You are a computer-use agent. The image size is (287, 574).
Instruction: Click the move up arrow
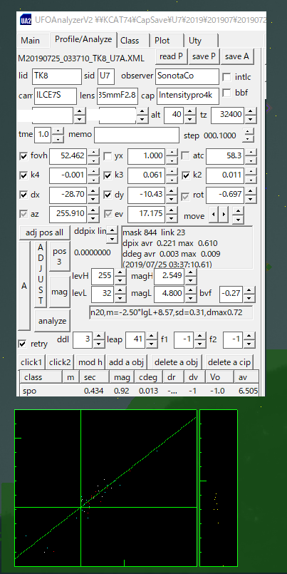click(x=238, y=210)
